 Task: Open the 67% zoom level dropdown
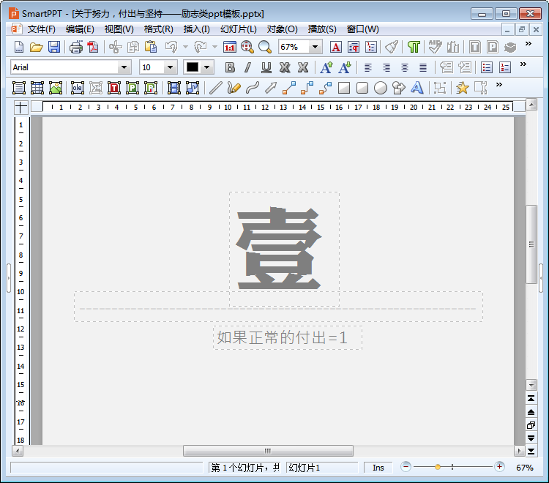(315, 47)
